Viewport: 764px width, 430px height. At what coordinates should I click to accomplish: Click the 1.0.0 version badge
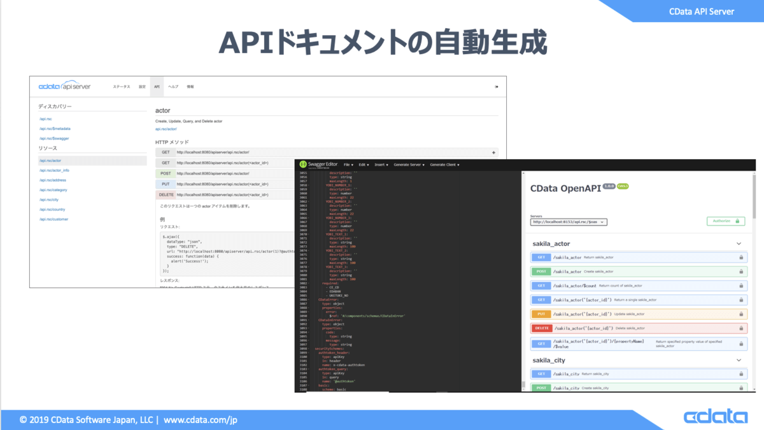[x=608, y=186]
